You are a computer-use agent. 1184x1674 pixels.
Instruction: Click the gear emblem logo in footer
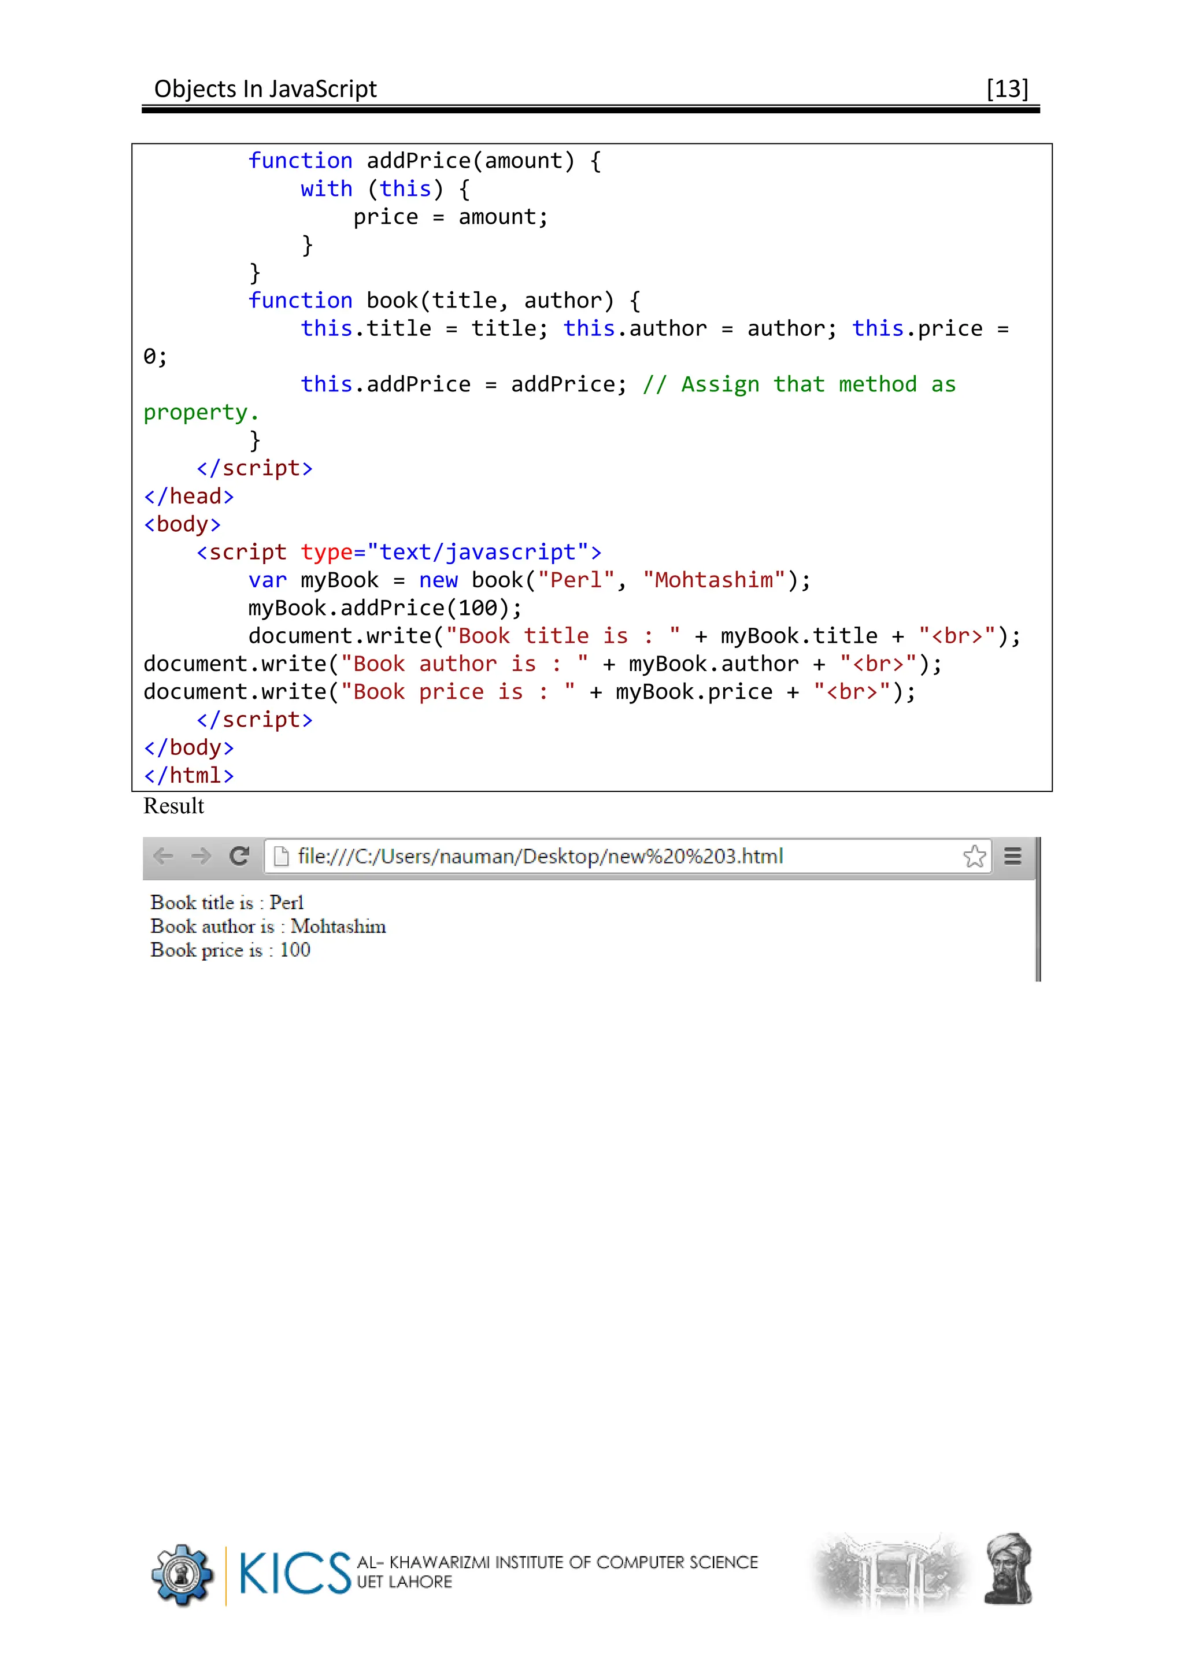tap(182, 1576)
